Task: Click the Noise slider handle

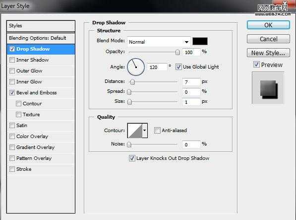Action: point(129,145)
